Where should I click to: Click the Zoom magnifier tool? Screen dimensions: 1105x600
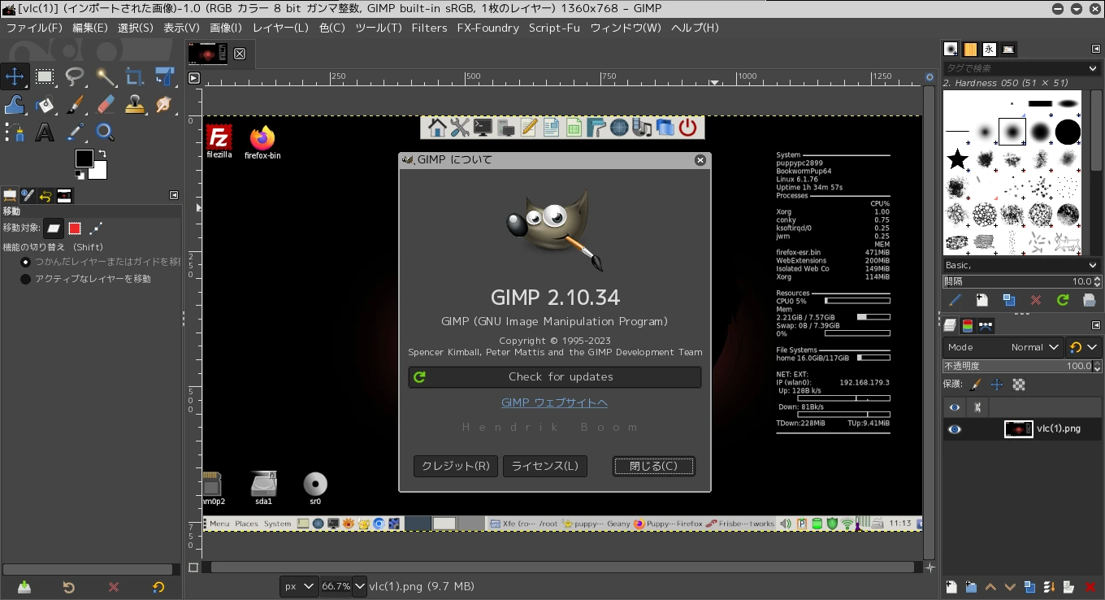click(x=105, y=132)
